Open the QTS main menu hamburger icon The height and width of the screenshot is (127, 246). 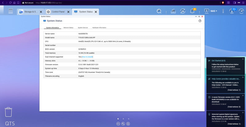point(11,11)
